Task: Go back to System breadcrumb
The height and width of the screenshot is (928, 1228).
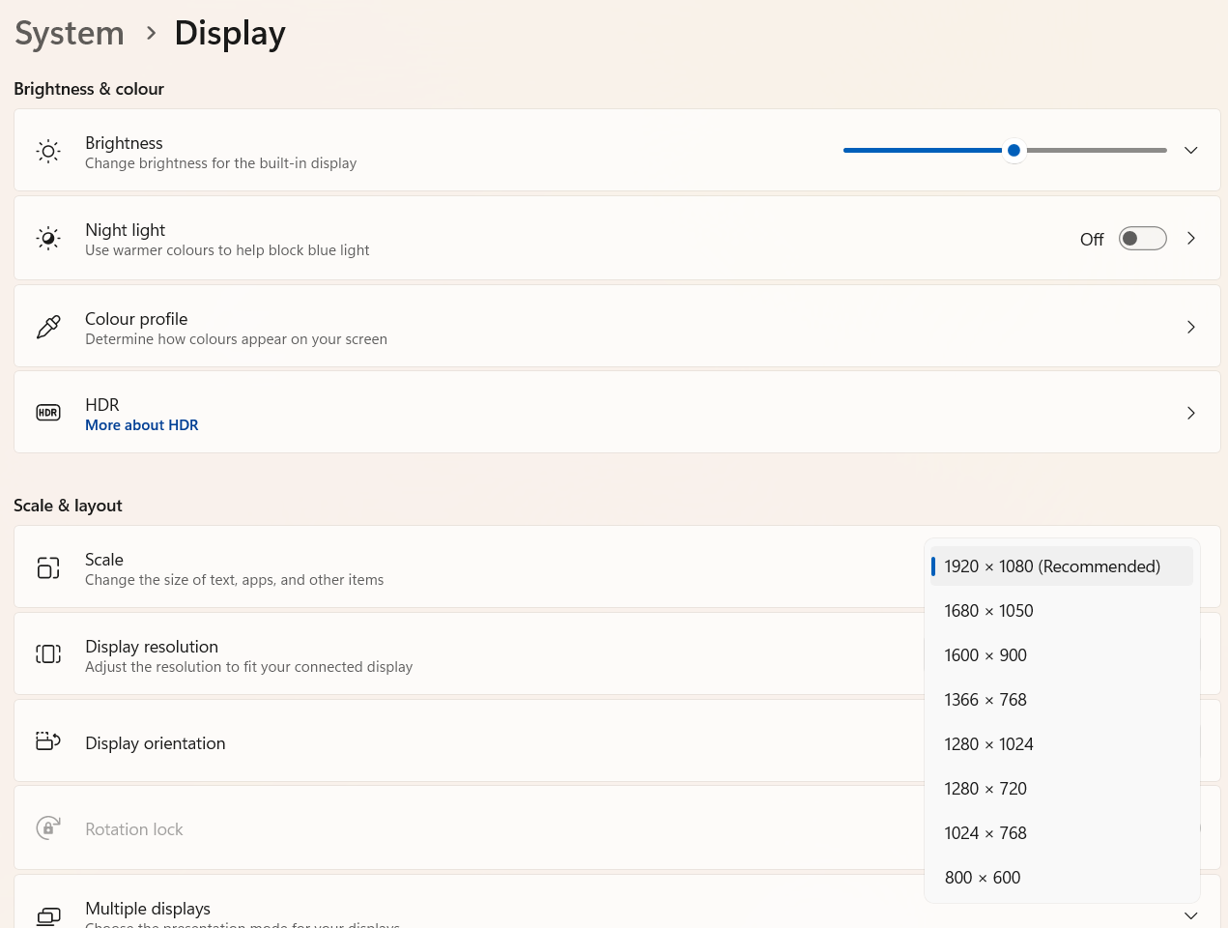Action: pos(70,33)
